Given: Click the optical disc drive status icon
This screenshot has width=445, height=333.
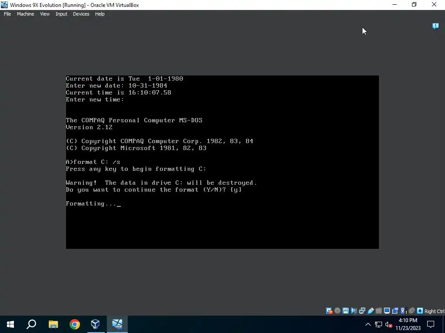Looking at the screenshot, I should [337, 311].
